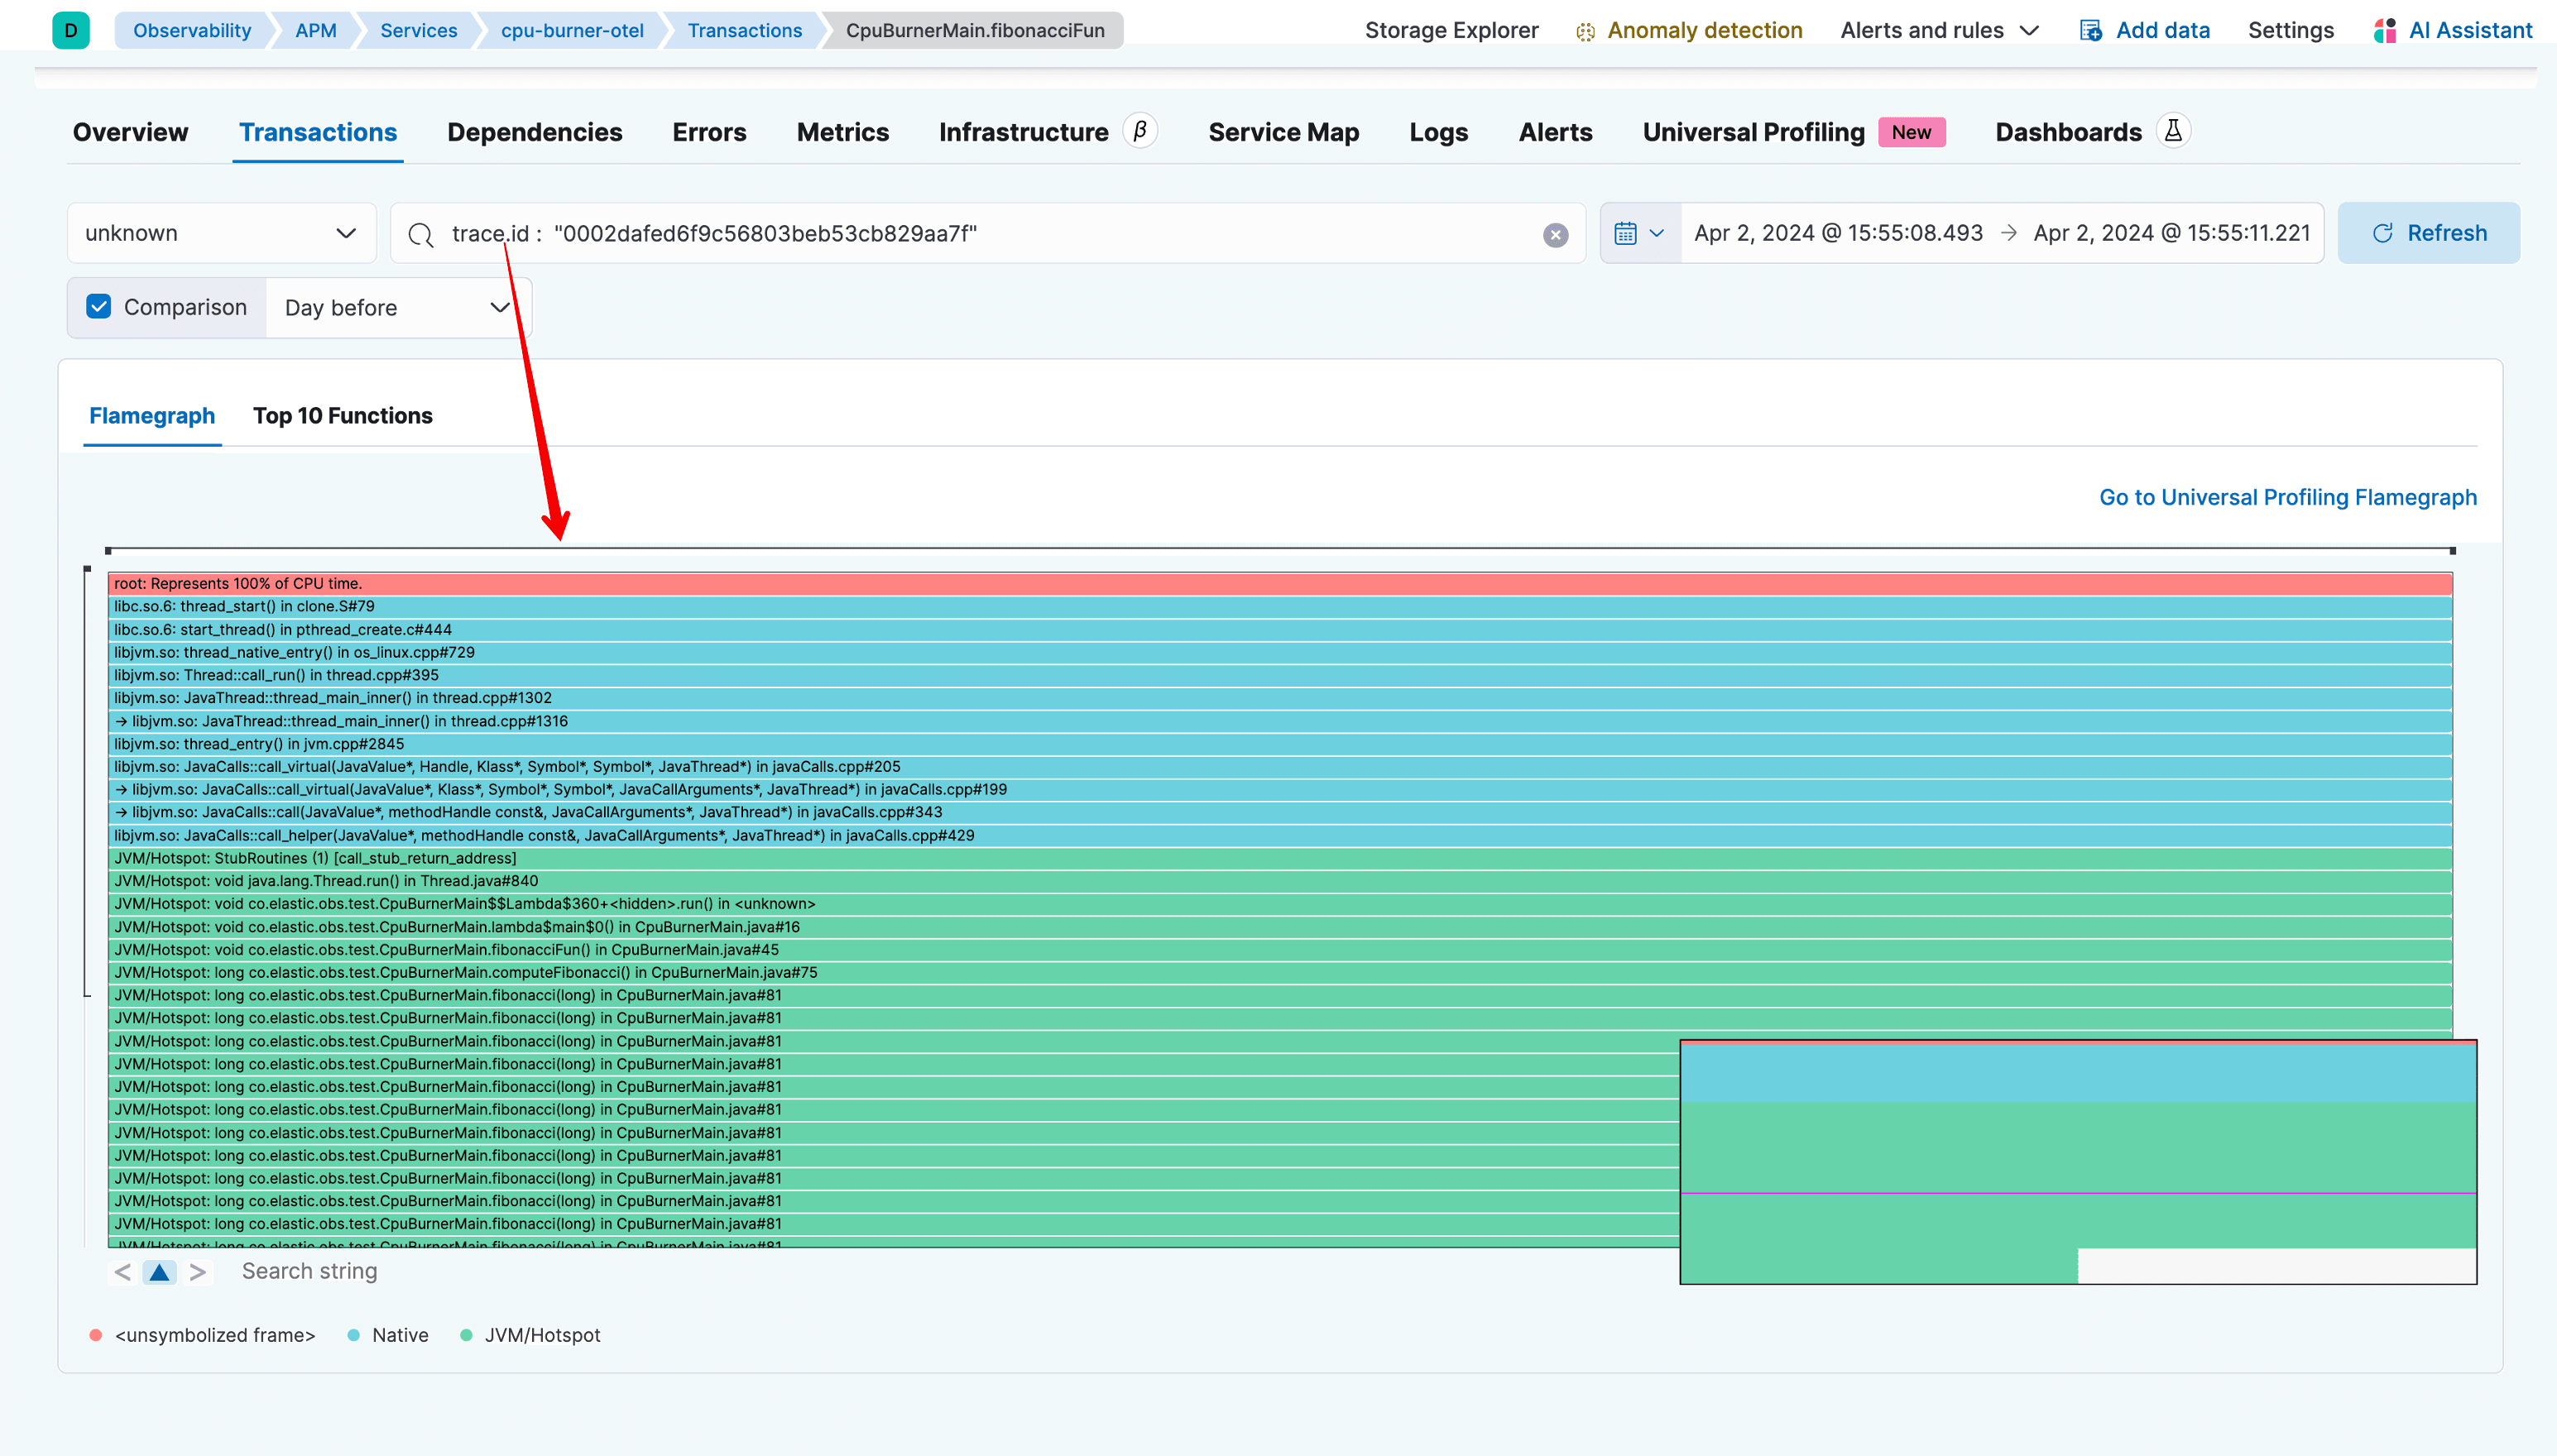The width and height of the screenshot is (2557, 1456).
Task: Clear the trace.id search query
Action: [1554, 235]
